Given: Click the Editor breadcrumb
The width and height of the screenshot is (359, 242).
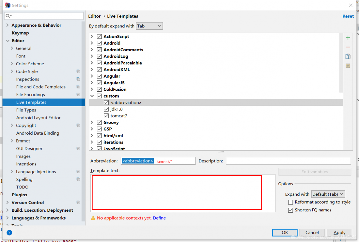Looking at the screenshot, I should click(95, 16).
